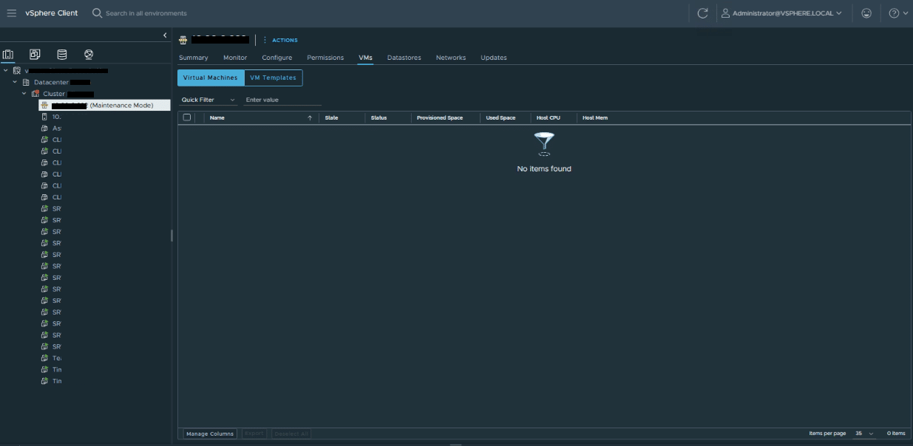Select the Networking inventory icon
The height and width of the screenshot is (446, 913).
[x=89, y=55]
